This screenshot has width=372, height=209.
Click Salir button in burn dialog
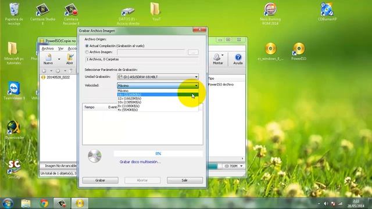185,181
